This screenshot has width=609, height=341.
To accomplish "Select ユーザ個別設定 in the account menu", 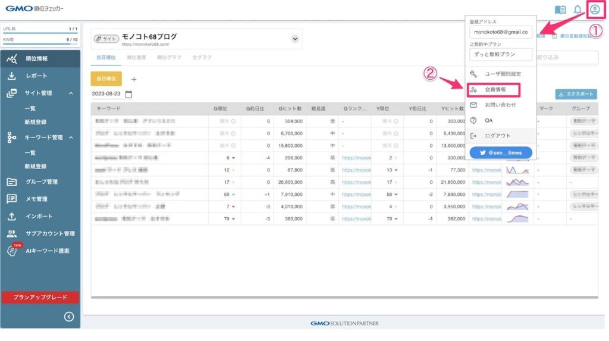I will [x=501, y=74].
